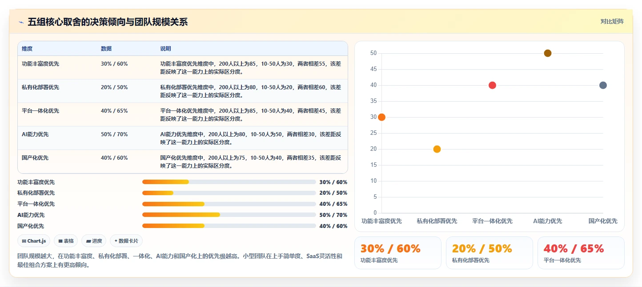Click the 50% / 70% table cell
This screenshot has height=287, width=642.
tap(114, 134)
